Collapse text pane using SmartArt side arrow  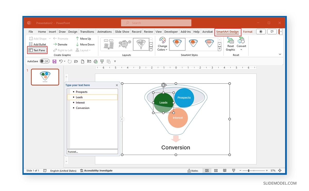click(x=122, y=119)
